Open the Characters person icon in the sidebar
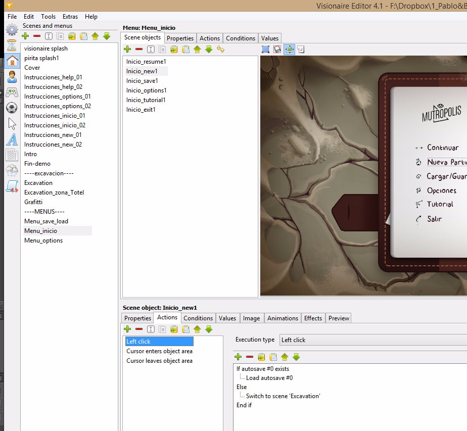Screen dimensions: 467x431 12,77
